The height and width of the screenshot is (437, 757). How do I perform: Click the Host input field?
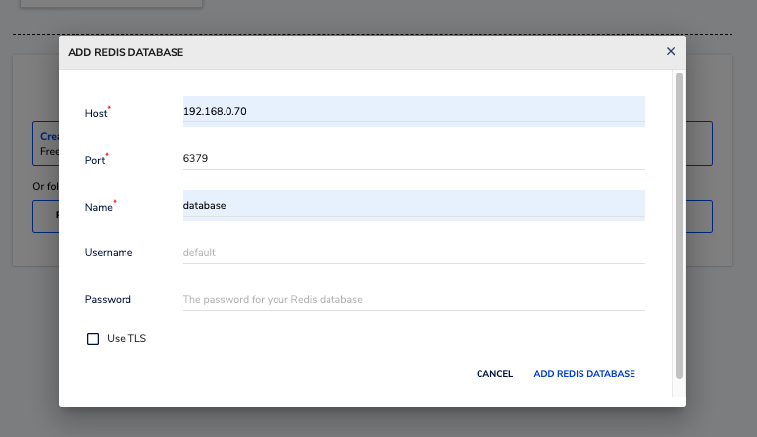point(413,111)
